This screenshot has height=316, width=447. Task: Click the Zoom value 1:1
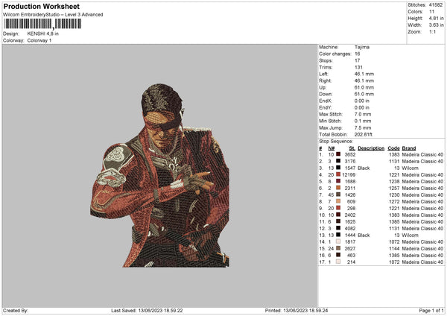432,31
